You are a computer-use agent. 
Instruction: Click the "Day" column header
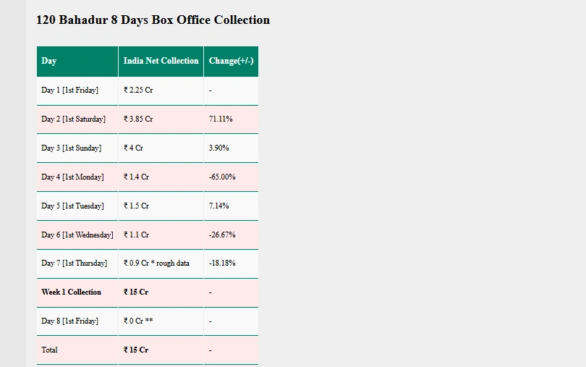[x=49, y=61]
